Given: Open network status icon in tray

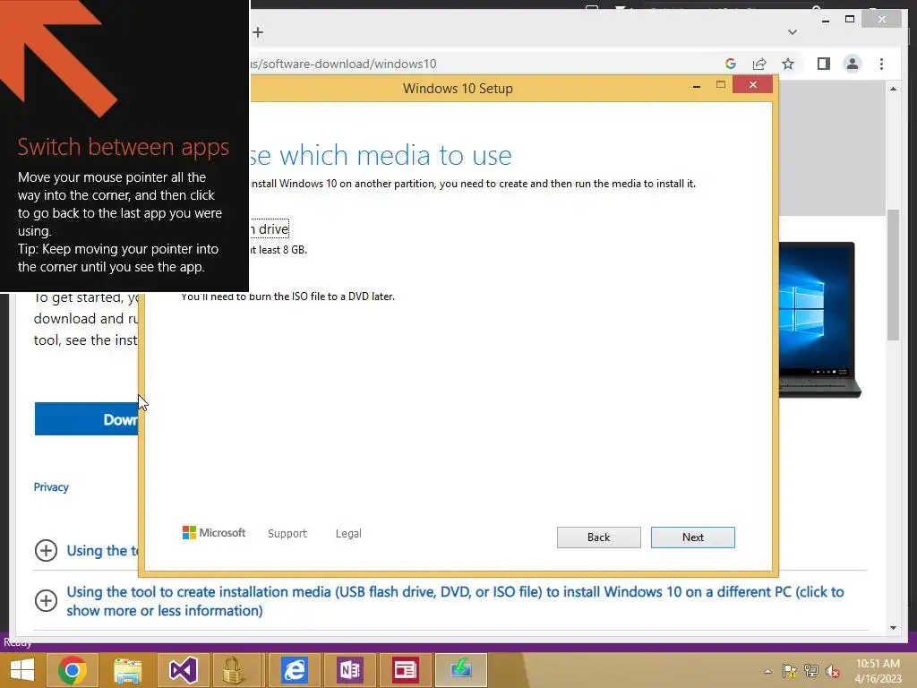Looking at the screenshot, I should [x=811, y=671].
